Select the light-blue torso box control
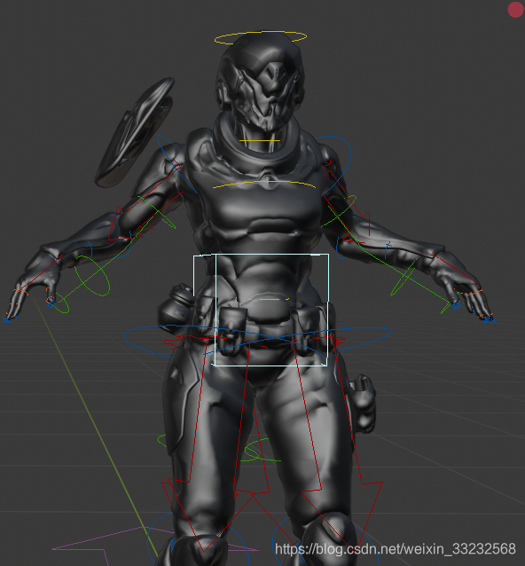This screenshot has width=525, height=566. pos(261,310)
